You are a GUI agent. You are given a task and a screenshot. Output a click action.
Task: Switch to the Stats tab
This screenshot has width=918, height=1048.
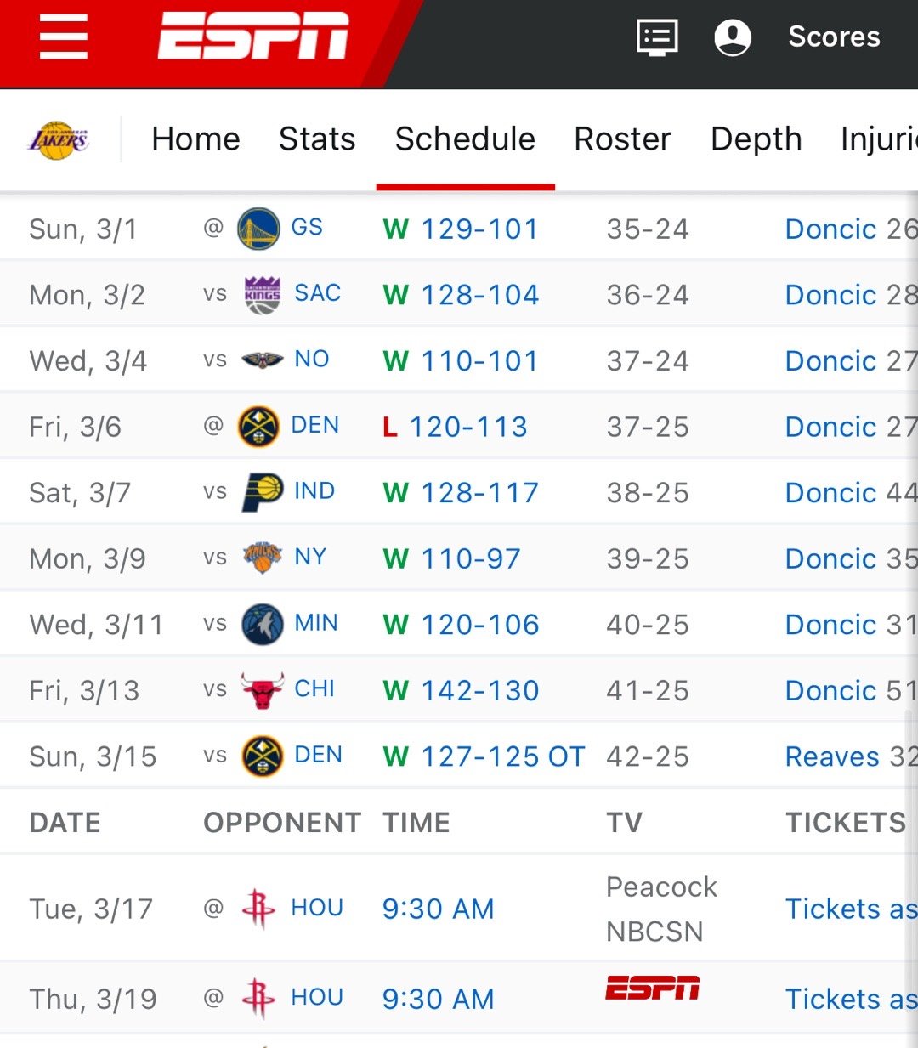click(x=317, y=139)
